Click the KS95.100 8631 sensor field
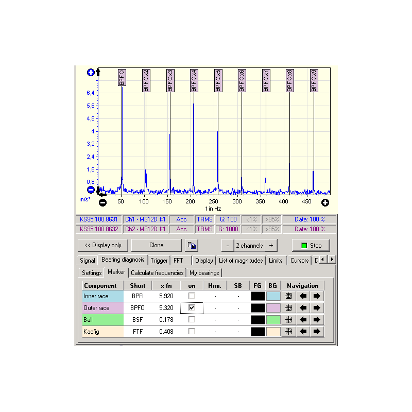412x412 pixels. [x=99, y=219]
